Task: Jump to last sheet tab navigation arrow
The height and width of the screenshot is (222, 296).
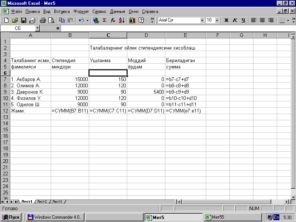Action: (16, 202)
